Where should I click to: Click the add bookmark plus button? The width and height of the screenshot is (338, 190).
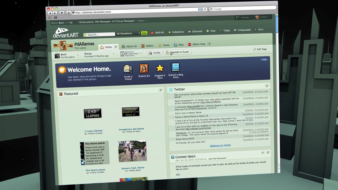(x=68, y=13)
